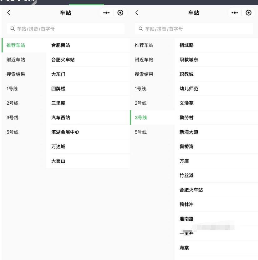Click the back arrow on the left 车站 page

pos(8,12)
